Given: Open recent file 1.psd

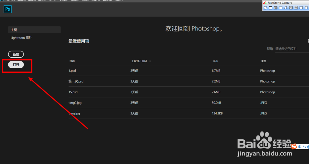Looking at the screenshot, I should click(72, 71).
